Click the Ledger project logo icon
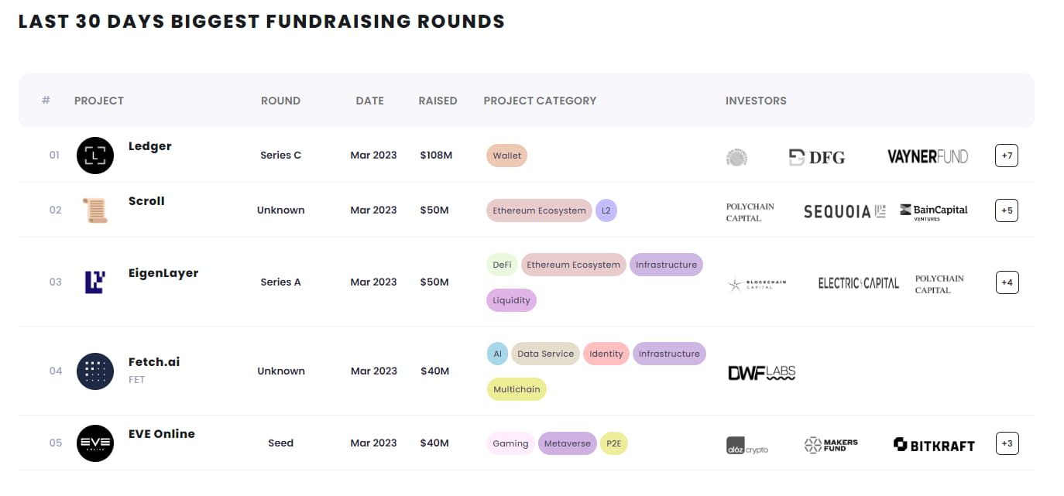 tap(95, 156)
